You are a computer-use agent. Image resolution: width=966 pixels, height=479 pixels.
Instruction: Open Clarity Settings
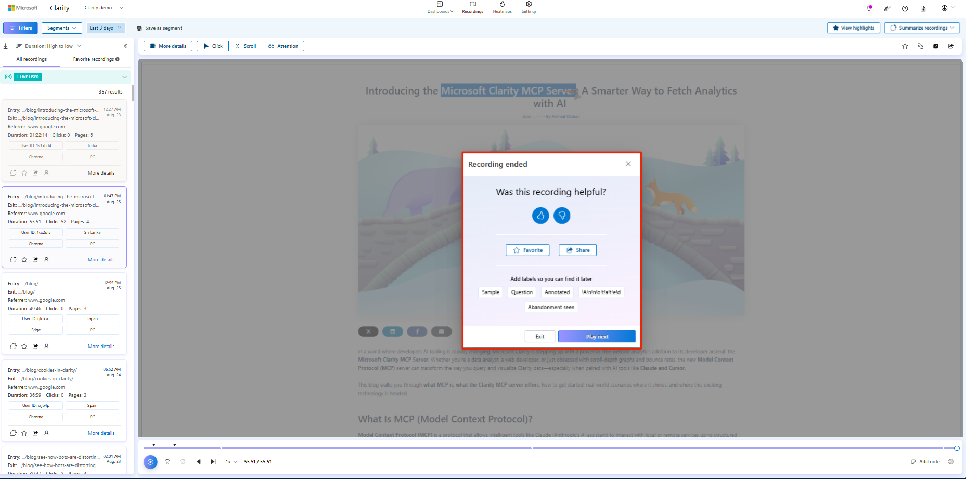[529, 8]
